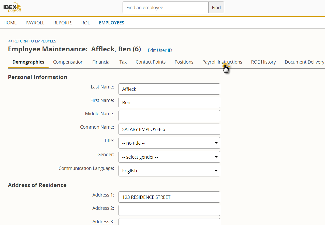Screen dimensions: 325x225
Task: Click the Communication Language label
Action: [86, 168]
